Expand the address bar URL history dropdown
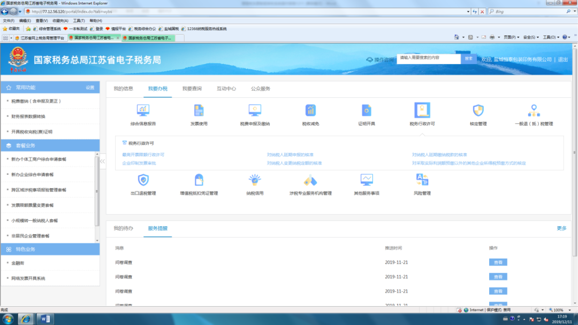The image size is (578, 325). tap(468, 11)
